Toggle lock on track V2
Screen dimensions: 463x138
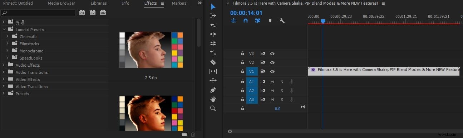pyautogui.click(x=243, y=62)
